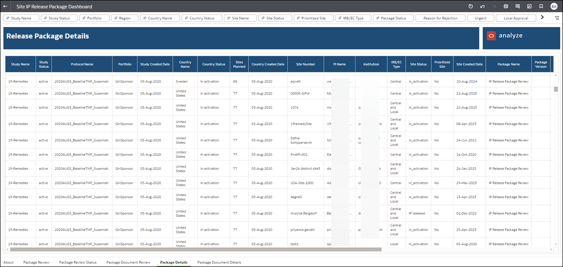Image resolution: width=563 pixels, height=267 pixels.
Task: Click pin icon on Prioritized Site filter
Action: coord(298,18)
